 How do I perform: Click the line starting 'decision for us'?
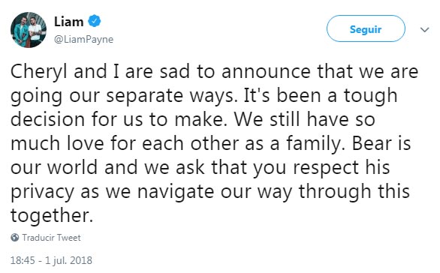coord(193,119)
